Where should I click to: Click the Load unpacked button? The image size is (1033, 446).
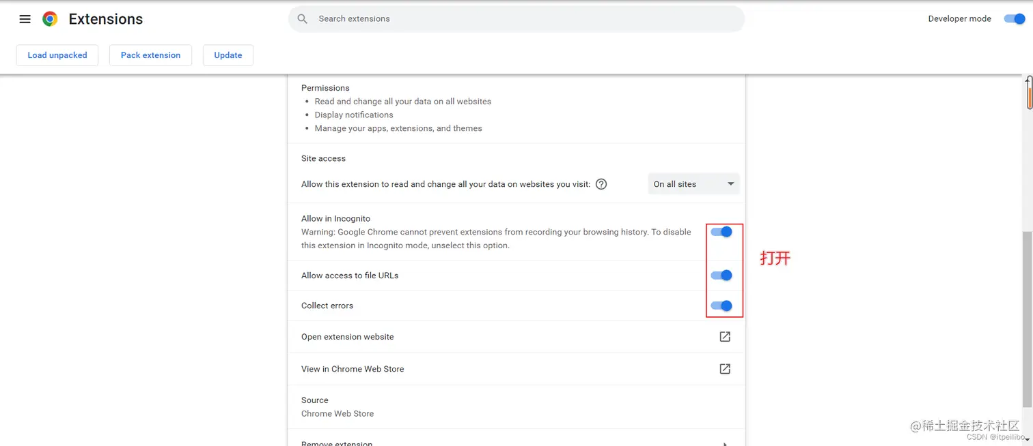pos(57,55)
